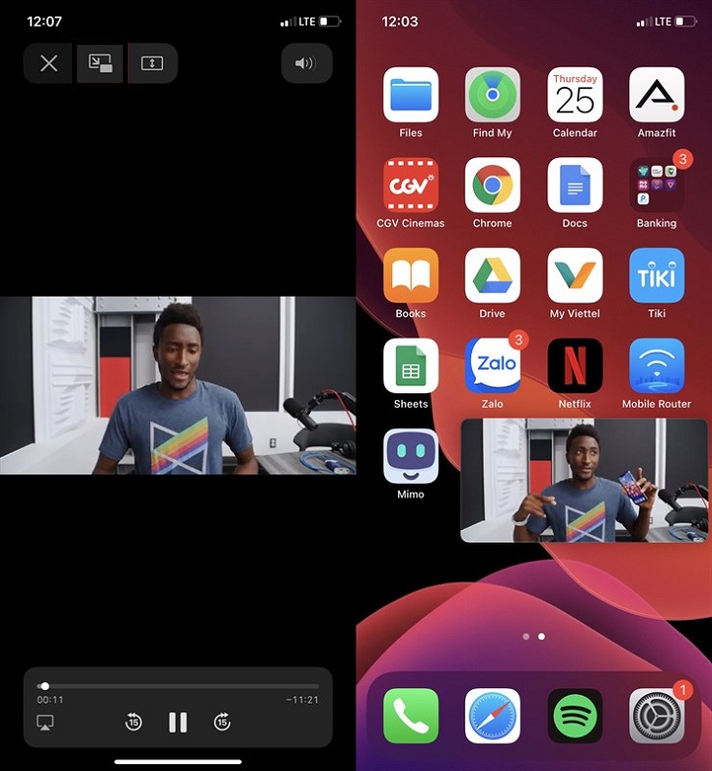
Task: Tap the full-screen video frame
Action: [178, 385]
